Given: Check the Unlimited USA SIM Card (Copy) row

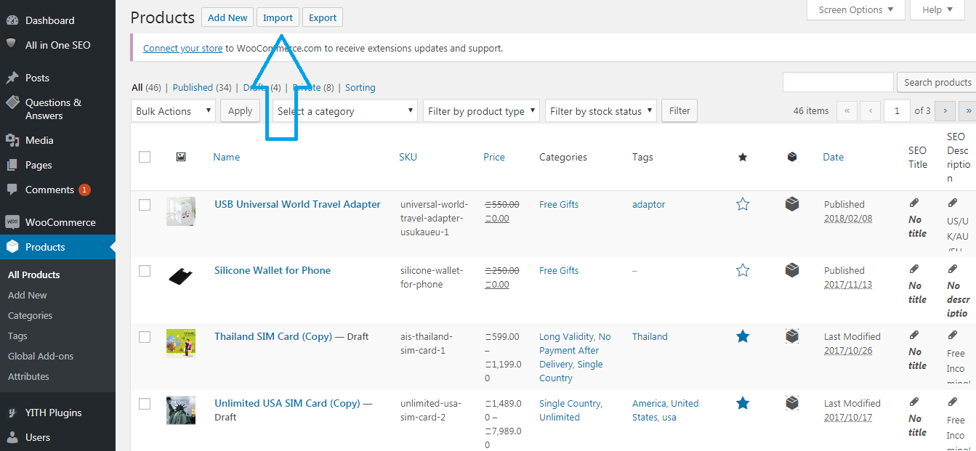Looking at the screenshot, I should point(145,404).
